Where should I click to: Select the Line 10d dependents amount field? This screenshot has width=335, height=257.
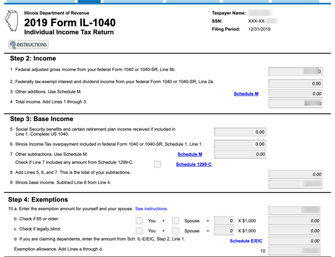(295, 241)
